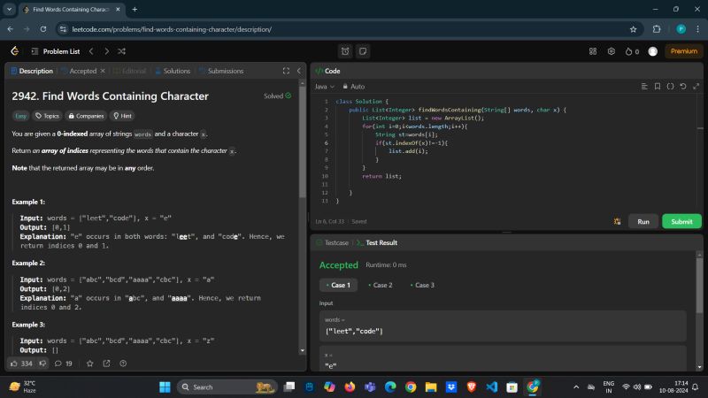The width and height of the screenshot is (708, 398).
Task: Go to previous problem arrow
Action: (91, 51)
